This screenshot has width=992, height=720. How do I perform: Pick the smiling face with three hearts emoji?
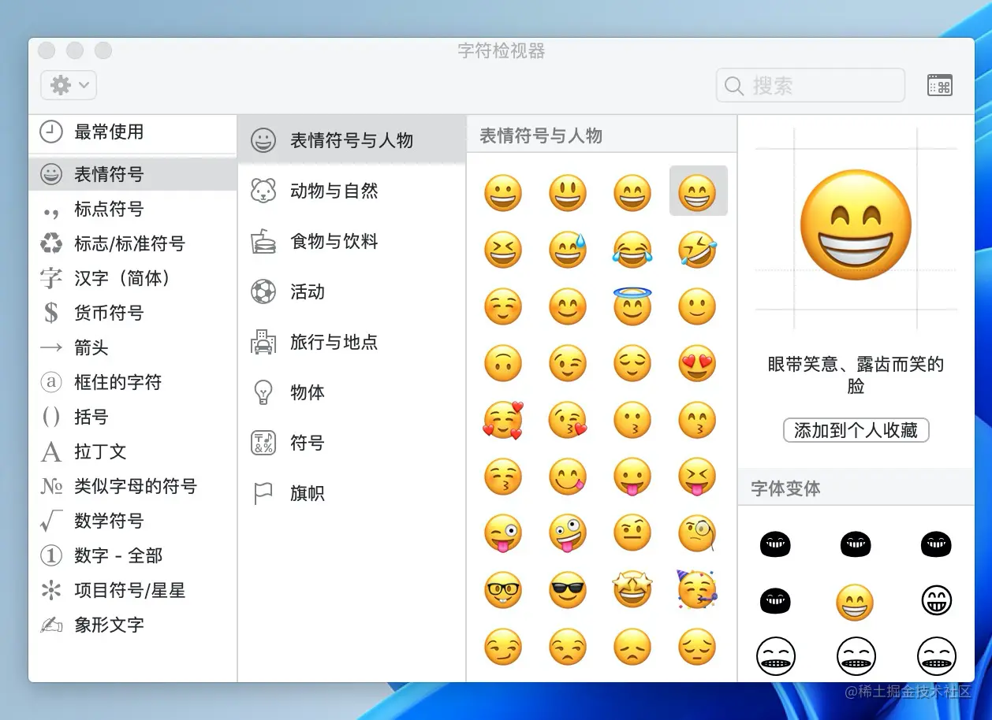(503, 420)
